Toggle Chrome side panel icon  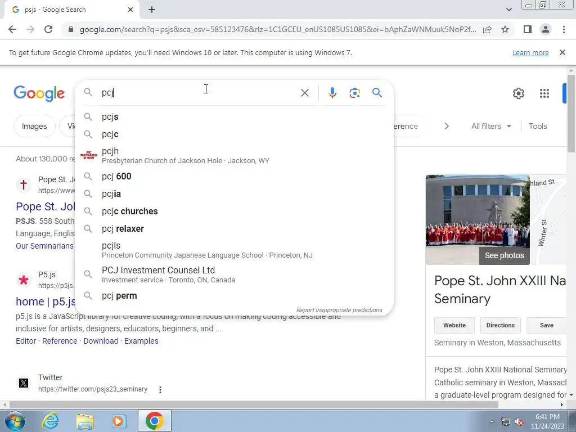(x=528, y=29)
